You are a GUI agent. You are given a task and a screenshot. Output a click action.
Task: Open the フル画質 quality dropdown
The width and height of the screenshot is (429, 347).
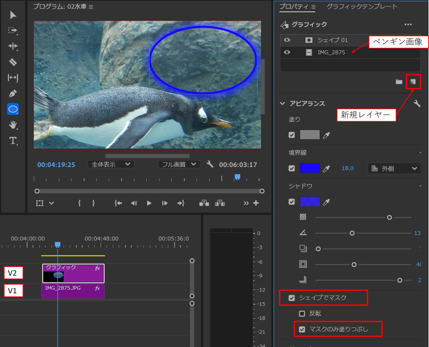pyautogui.click(x=179, y=164)
